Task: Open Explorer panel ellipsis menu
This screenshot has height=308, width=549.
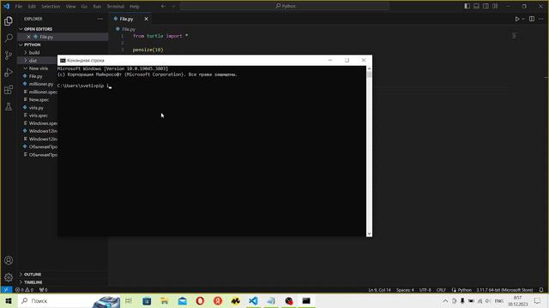Action: point(100,19)
